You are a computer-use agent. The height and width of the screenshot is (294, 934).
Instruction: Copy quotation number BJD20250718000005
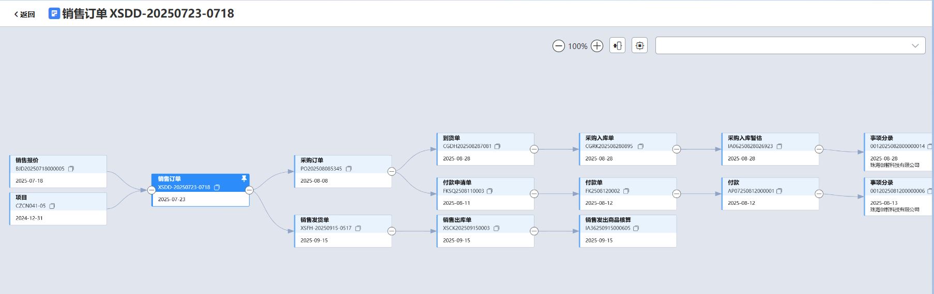(x=71, y=169)
